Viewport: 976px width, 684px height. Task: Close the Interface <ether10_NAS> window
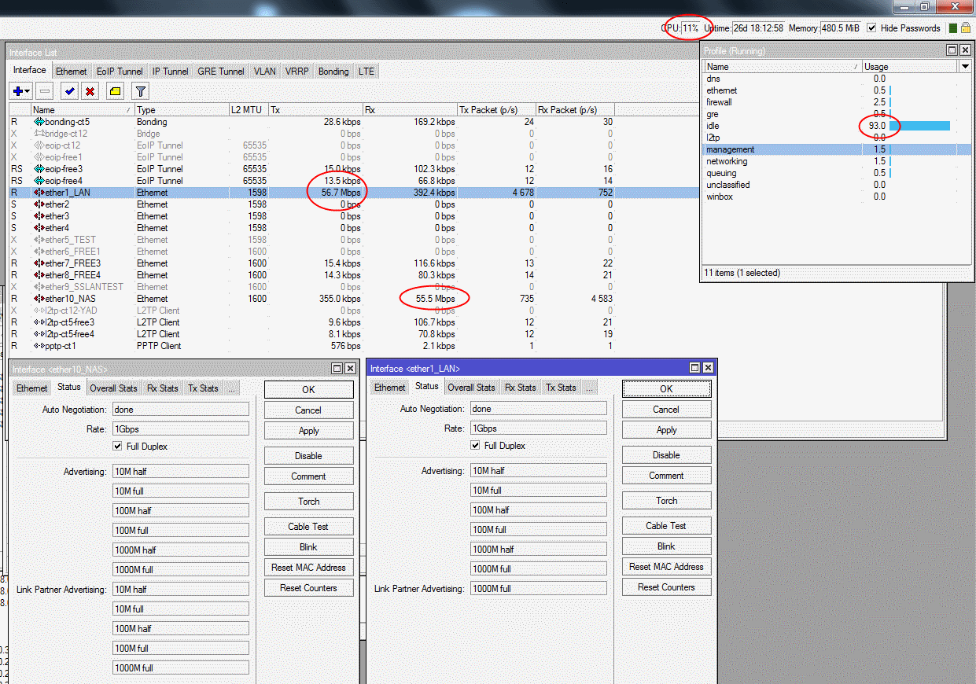(350, 369)
